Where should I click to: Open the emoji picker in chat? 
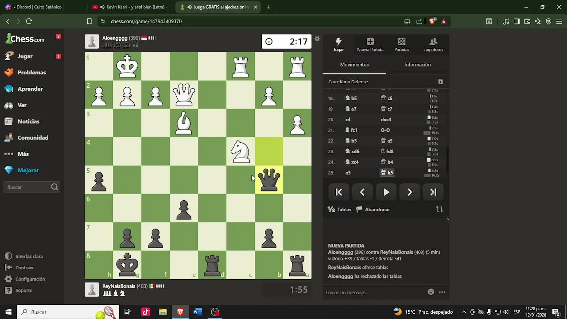pos(431,292)
